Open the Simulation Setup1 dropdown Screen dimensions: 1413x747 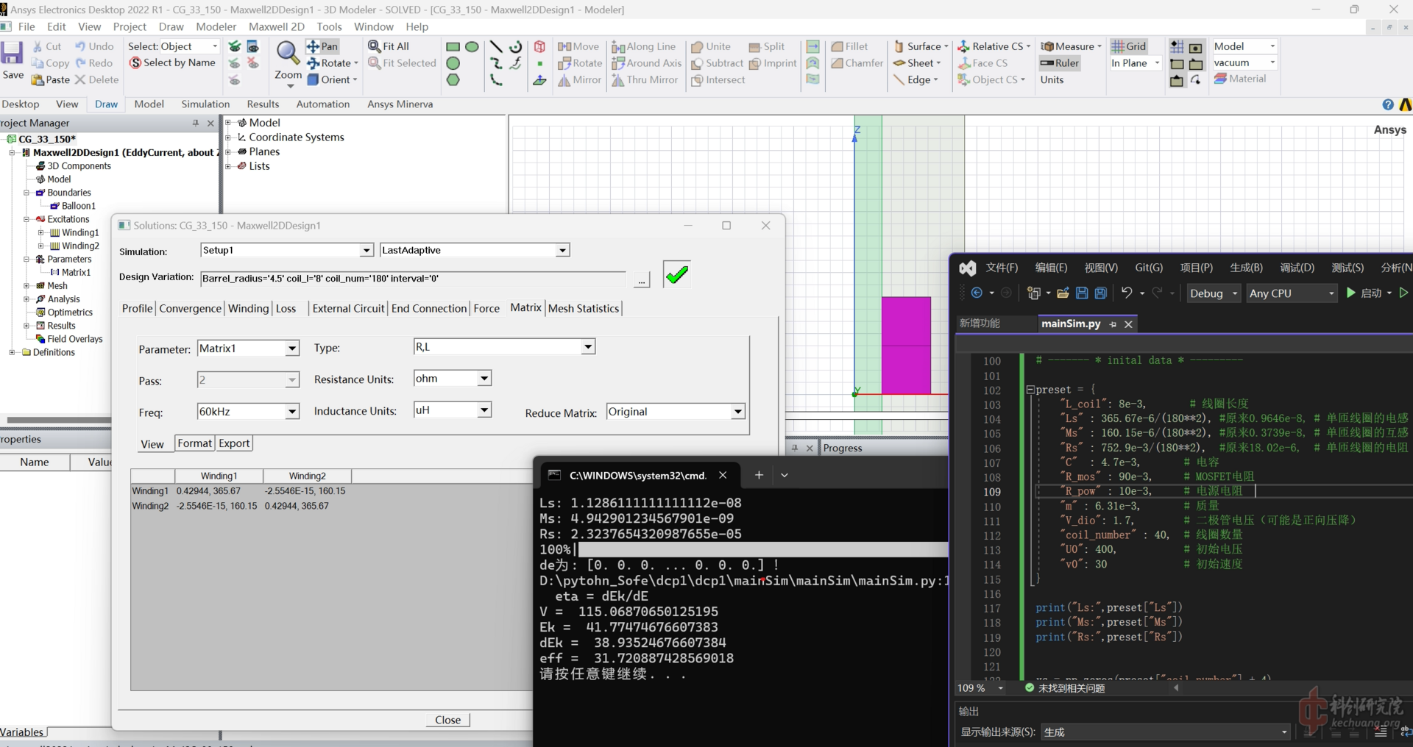tap(366, 251)
